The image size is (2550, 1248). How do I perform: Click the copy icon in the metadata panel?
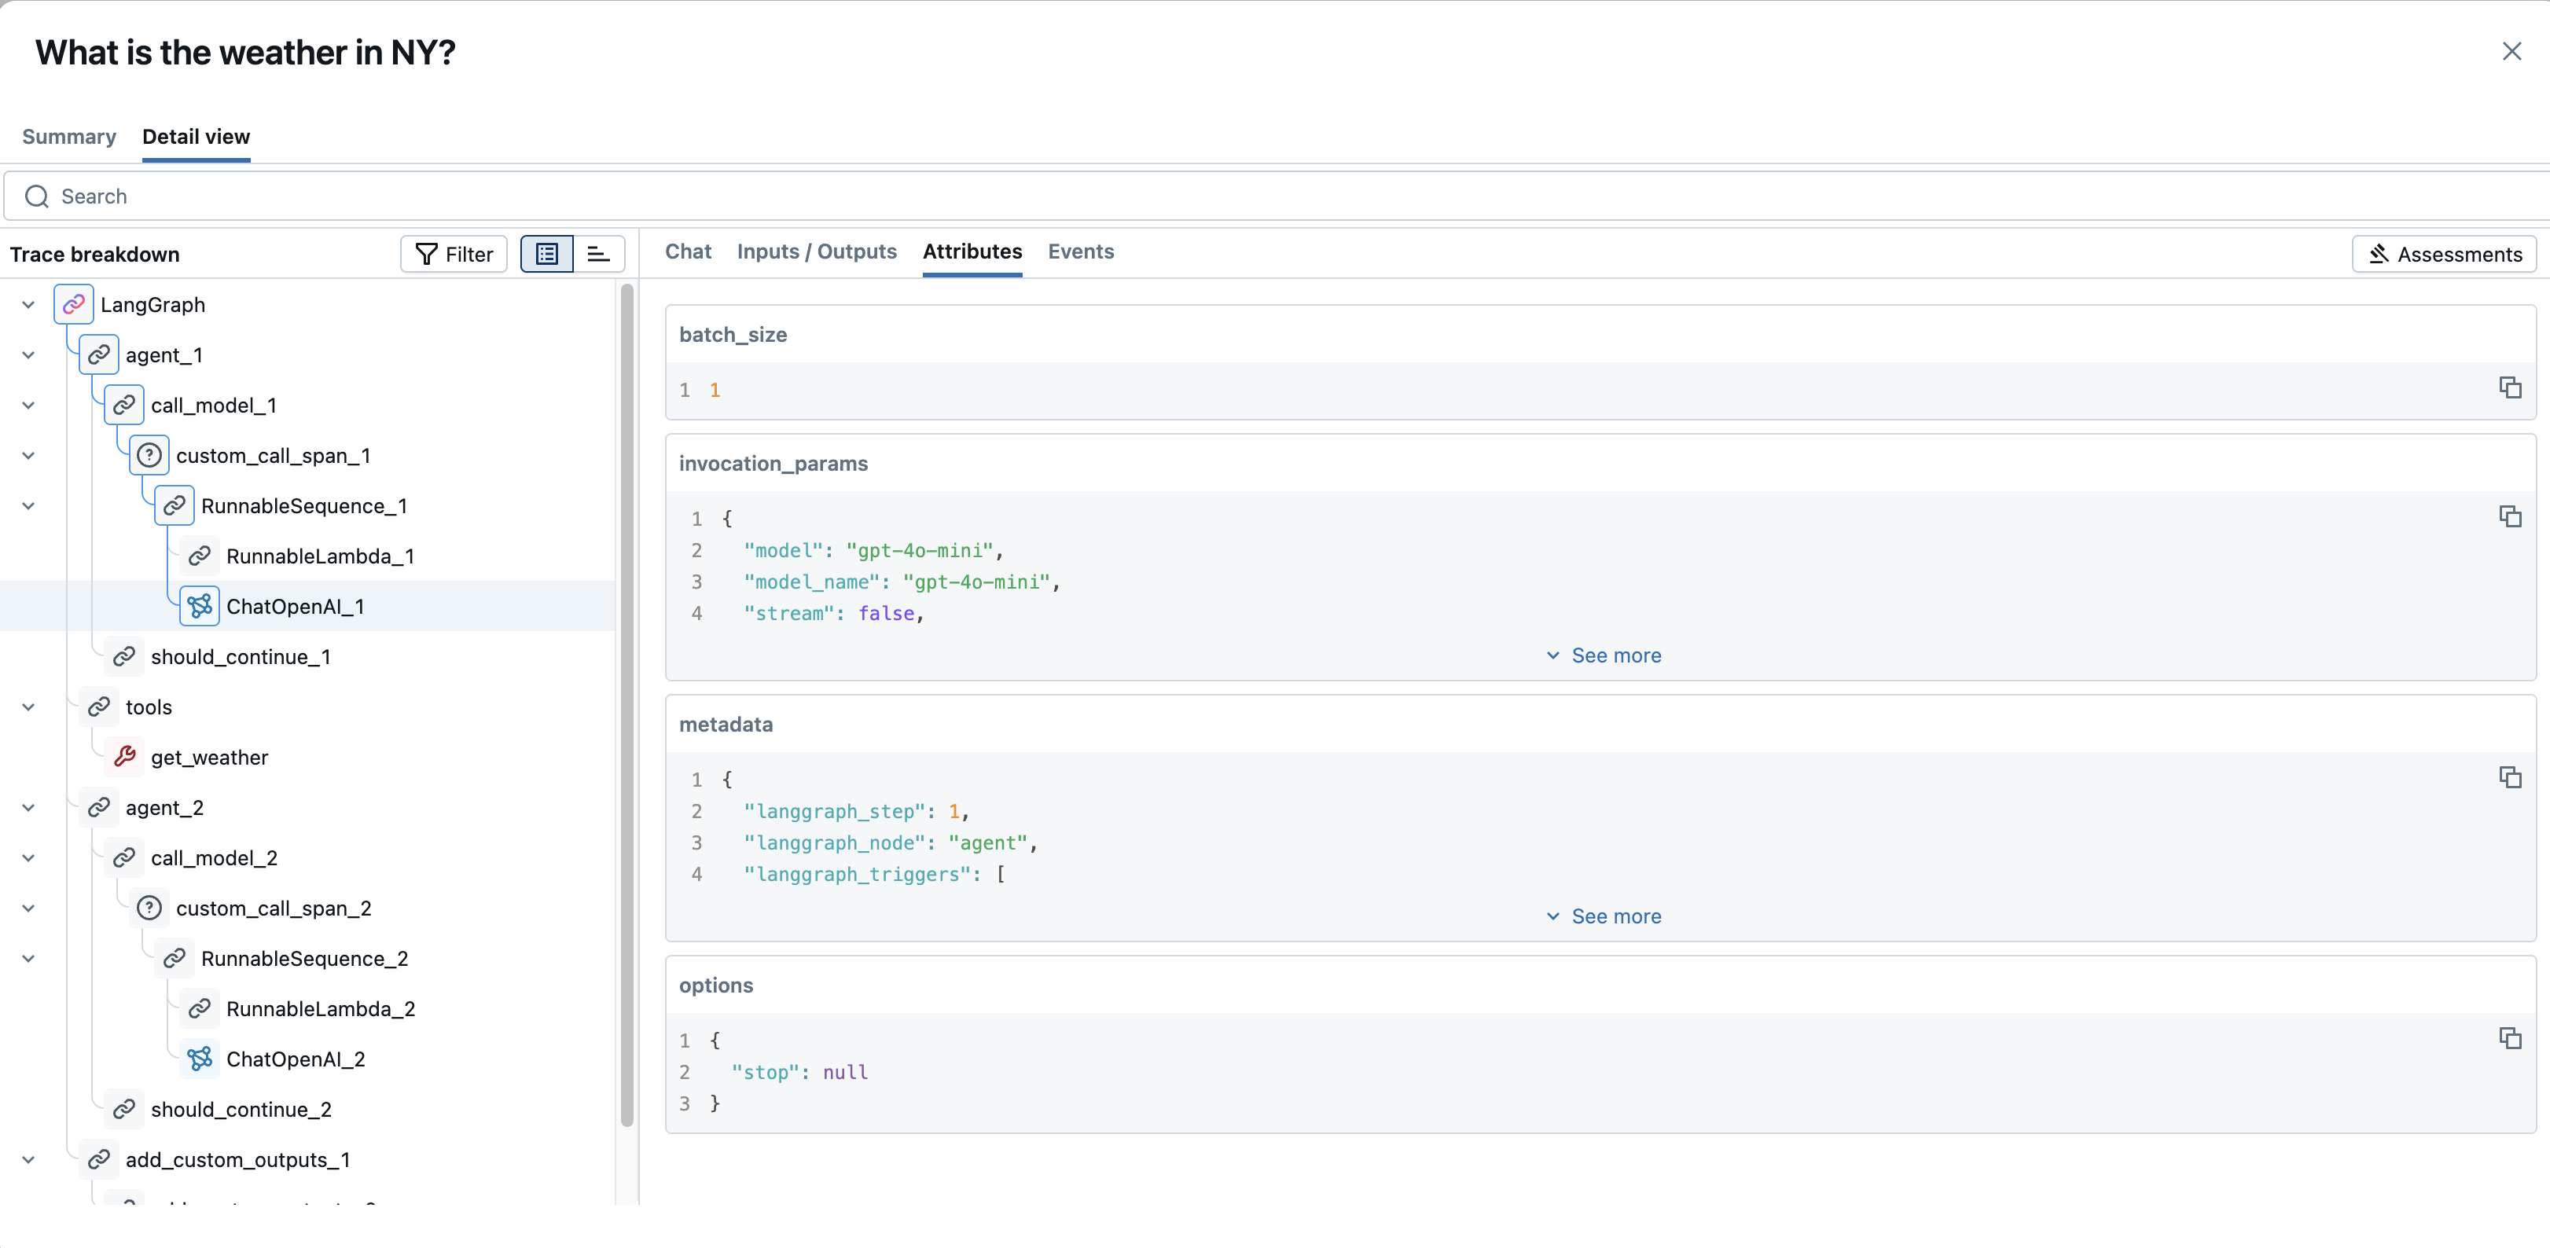tap(2511, 778)
